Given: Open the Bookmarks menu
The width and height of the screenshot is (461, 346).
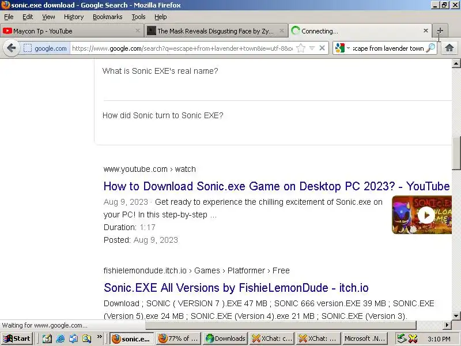Looking at the screenshot, I should pyautogui.click(x=108, y=17).
